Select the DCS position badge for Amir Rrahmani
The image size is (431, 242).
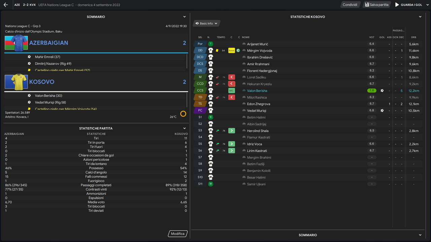coord(200,64)
